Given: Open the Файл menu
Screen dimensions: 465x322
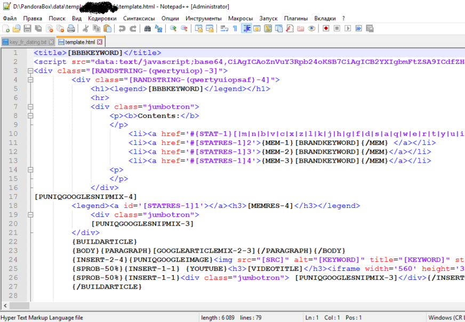Looking at the screenshot, I should (10, 18).
